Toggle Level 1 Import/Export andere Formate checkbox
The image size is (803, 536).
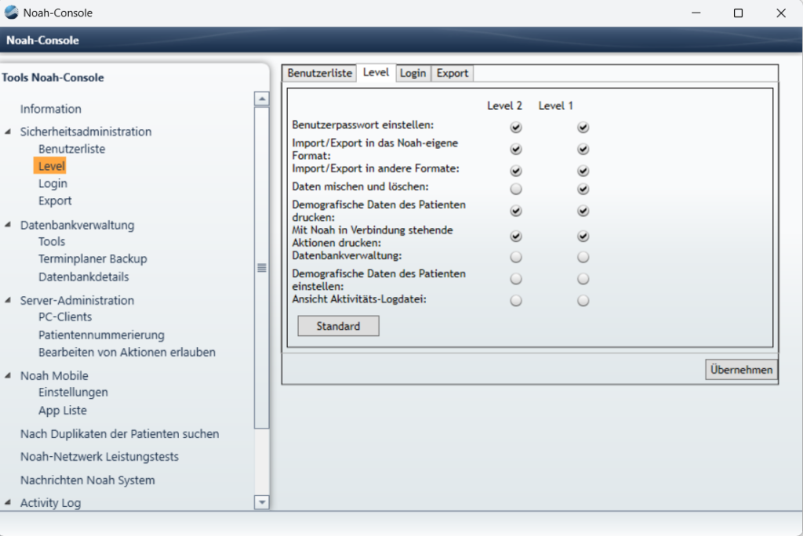(x=583, y=171)
